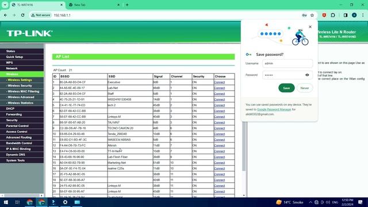
Task: Open the red shield extension icon
Action: 324,16
